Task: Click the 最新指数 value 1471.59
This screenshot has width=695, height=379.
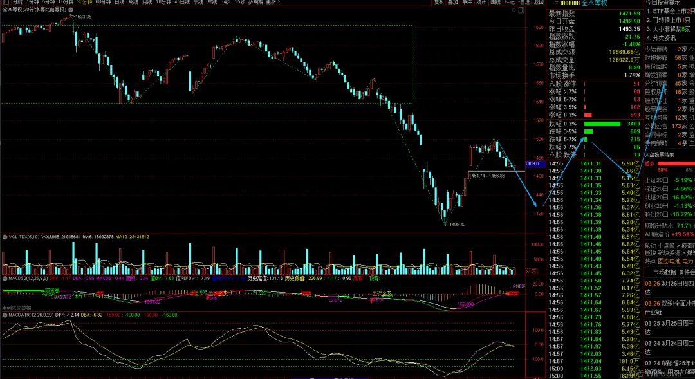Action: [629, 14]
